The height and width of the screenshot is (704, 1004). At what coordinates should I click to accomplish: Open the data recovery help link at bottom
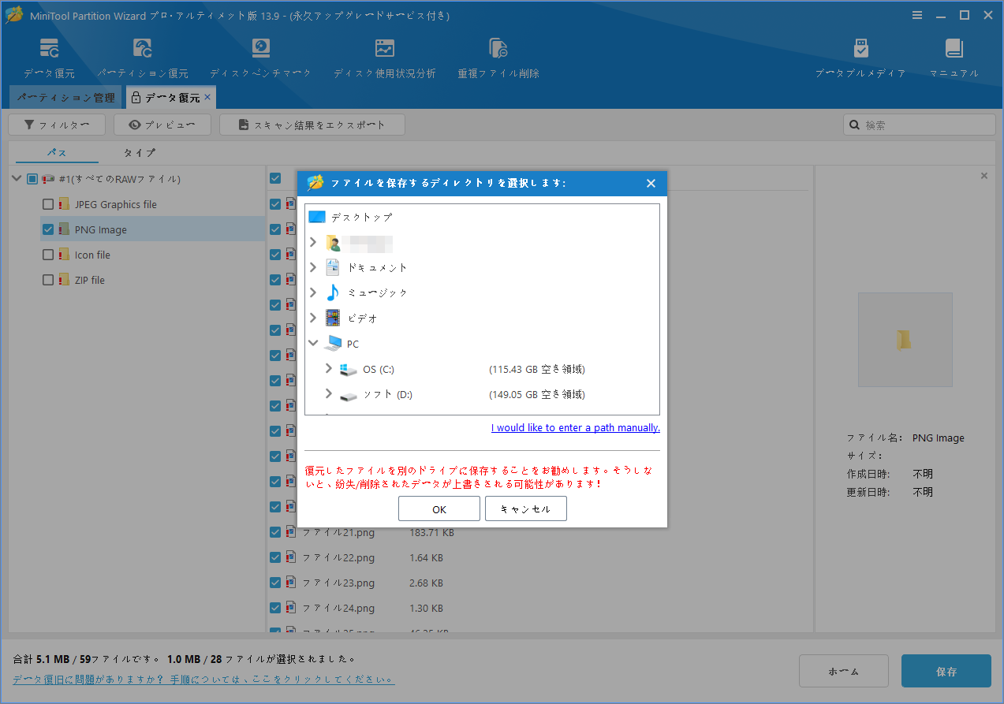point(203,679)
